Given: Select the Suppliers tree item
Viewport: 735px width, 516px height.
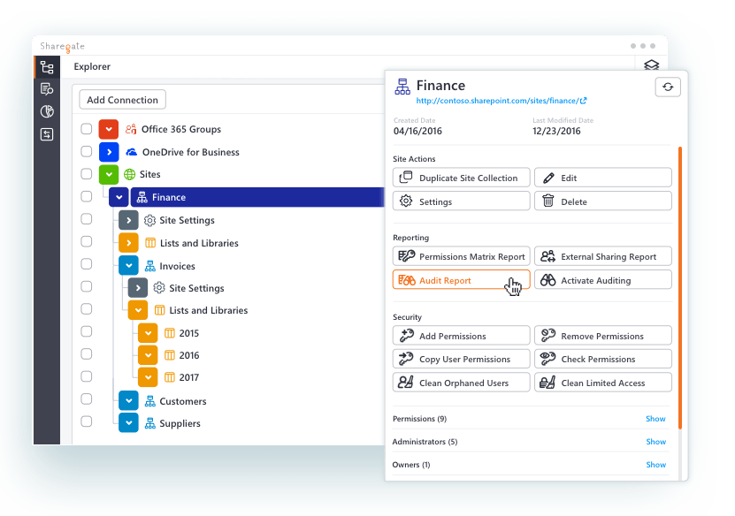Looking at the screenshot, I should click(180, 423).
